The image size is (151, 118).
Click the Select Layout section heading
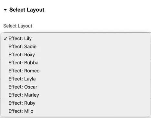(x=27, y=10)
